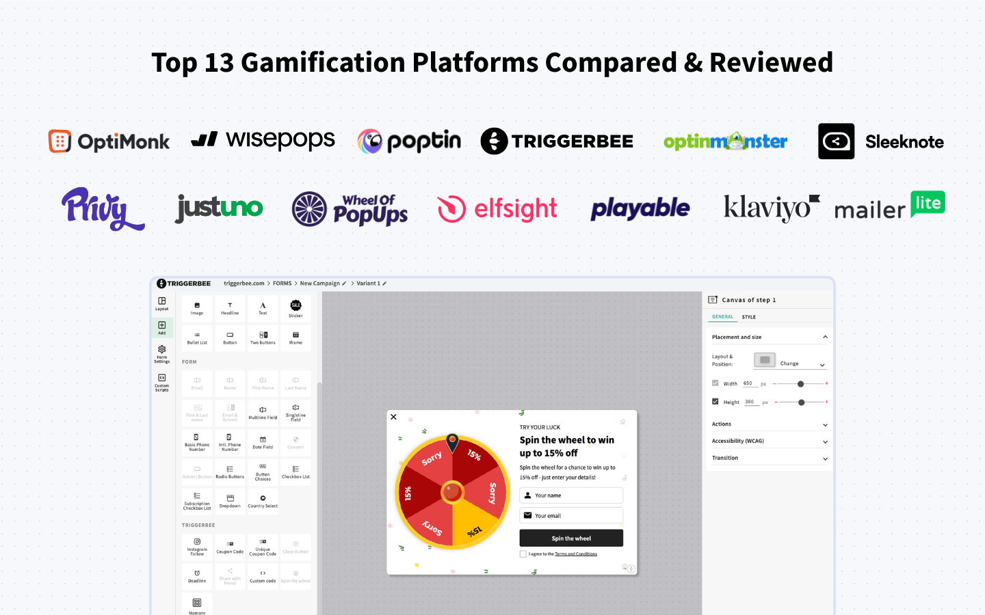
Task: Add a Deadline timer element
Action: [197, 577]
